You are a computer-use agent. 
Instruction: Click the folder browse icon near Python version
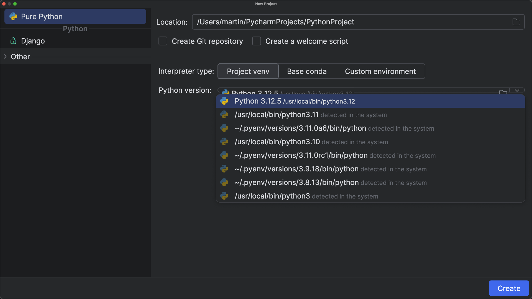tap(503, 92)
